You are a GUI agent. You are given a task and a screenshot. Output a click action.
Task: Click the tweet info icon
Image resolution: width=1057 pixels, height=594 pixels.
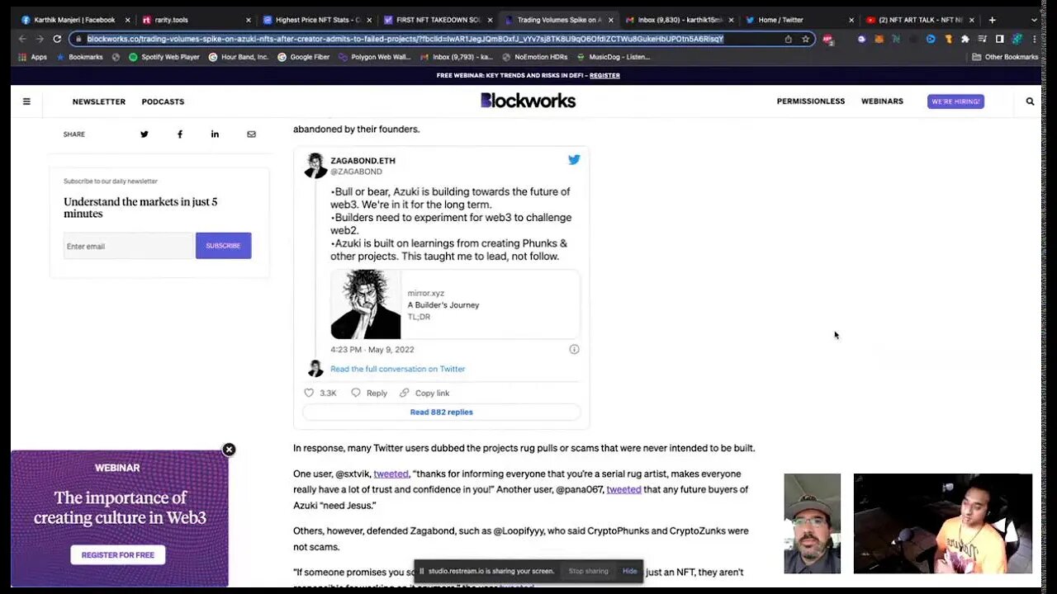[x=574, y=349]
